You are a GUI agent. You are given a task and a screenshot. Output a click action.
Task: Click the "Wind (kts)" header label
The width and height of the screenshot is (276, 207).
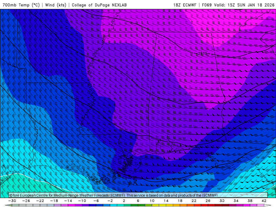tap(56, 5)
